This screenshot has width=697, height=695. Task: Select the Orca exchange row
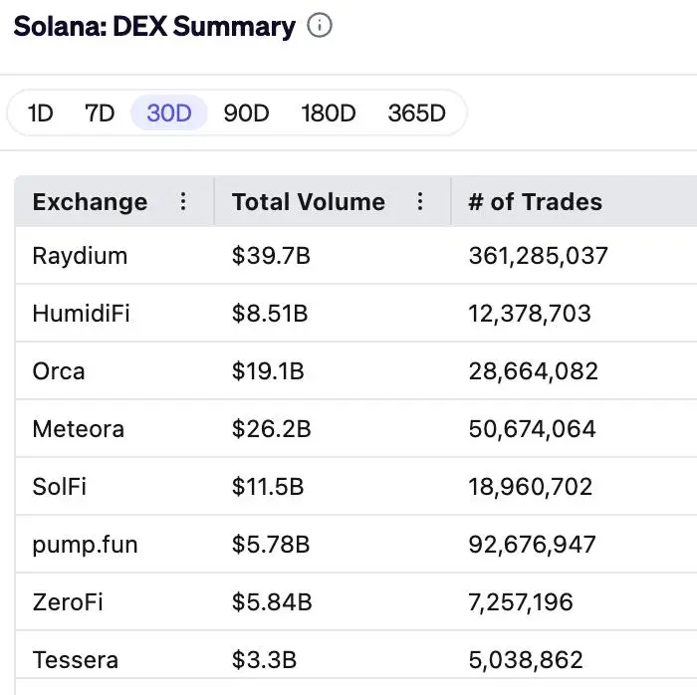click(356, 371)
